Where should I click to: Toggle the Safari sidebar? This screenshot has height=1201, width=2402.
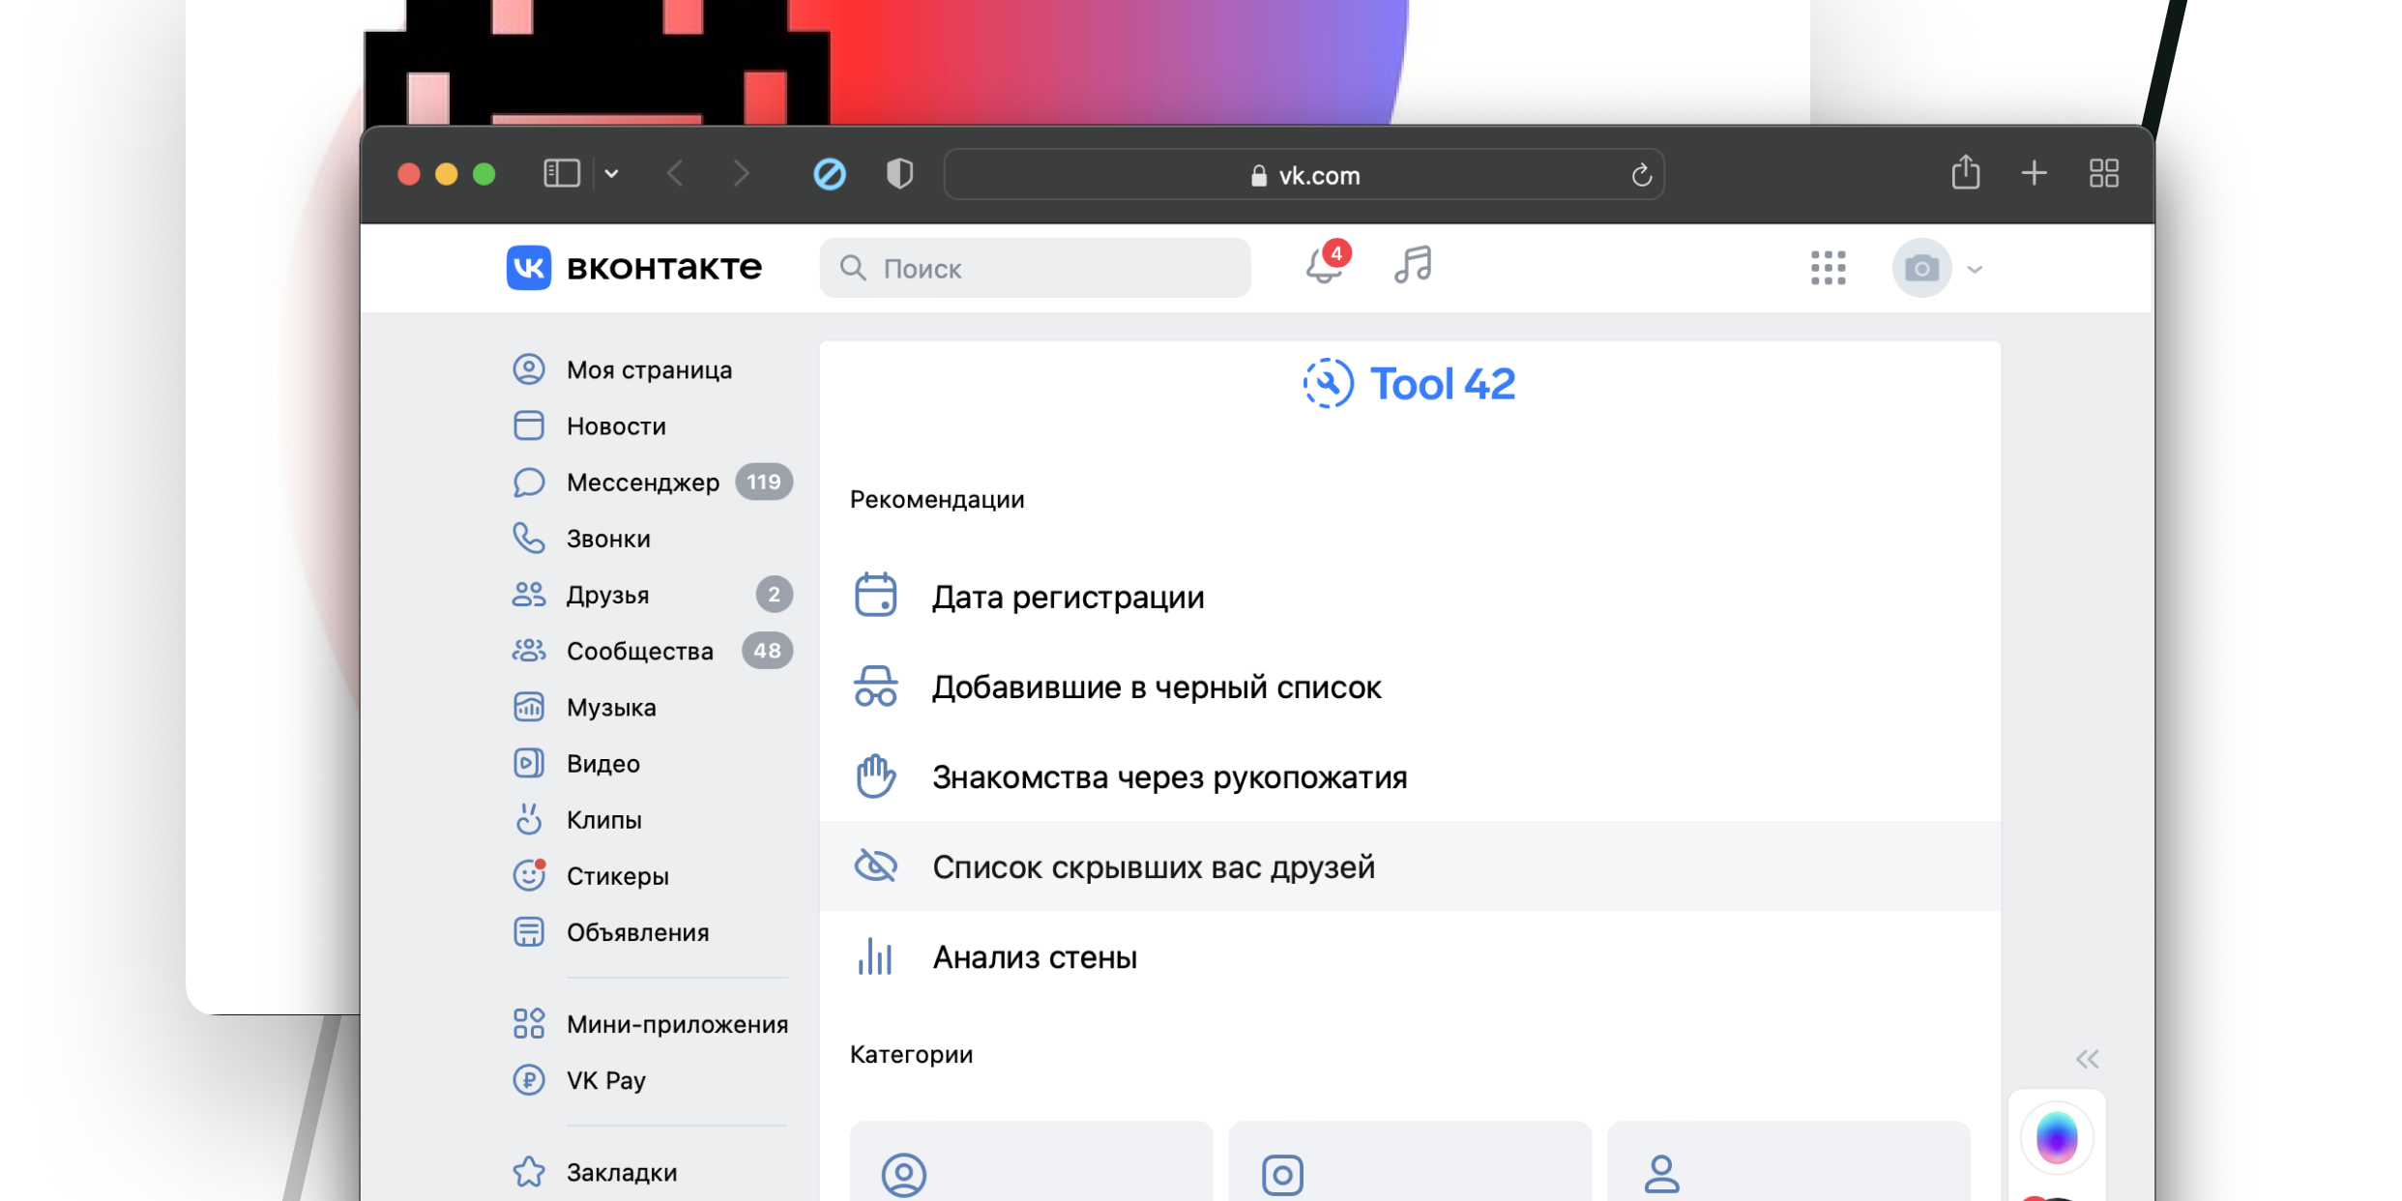click(562, 174)
